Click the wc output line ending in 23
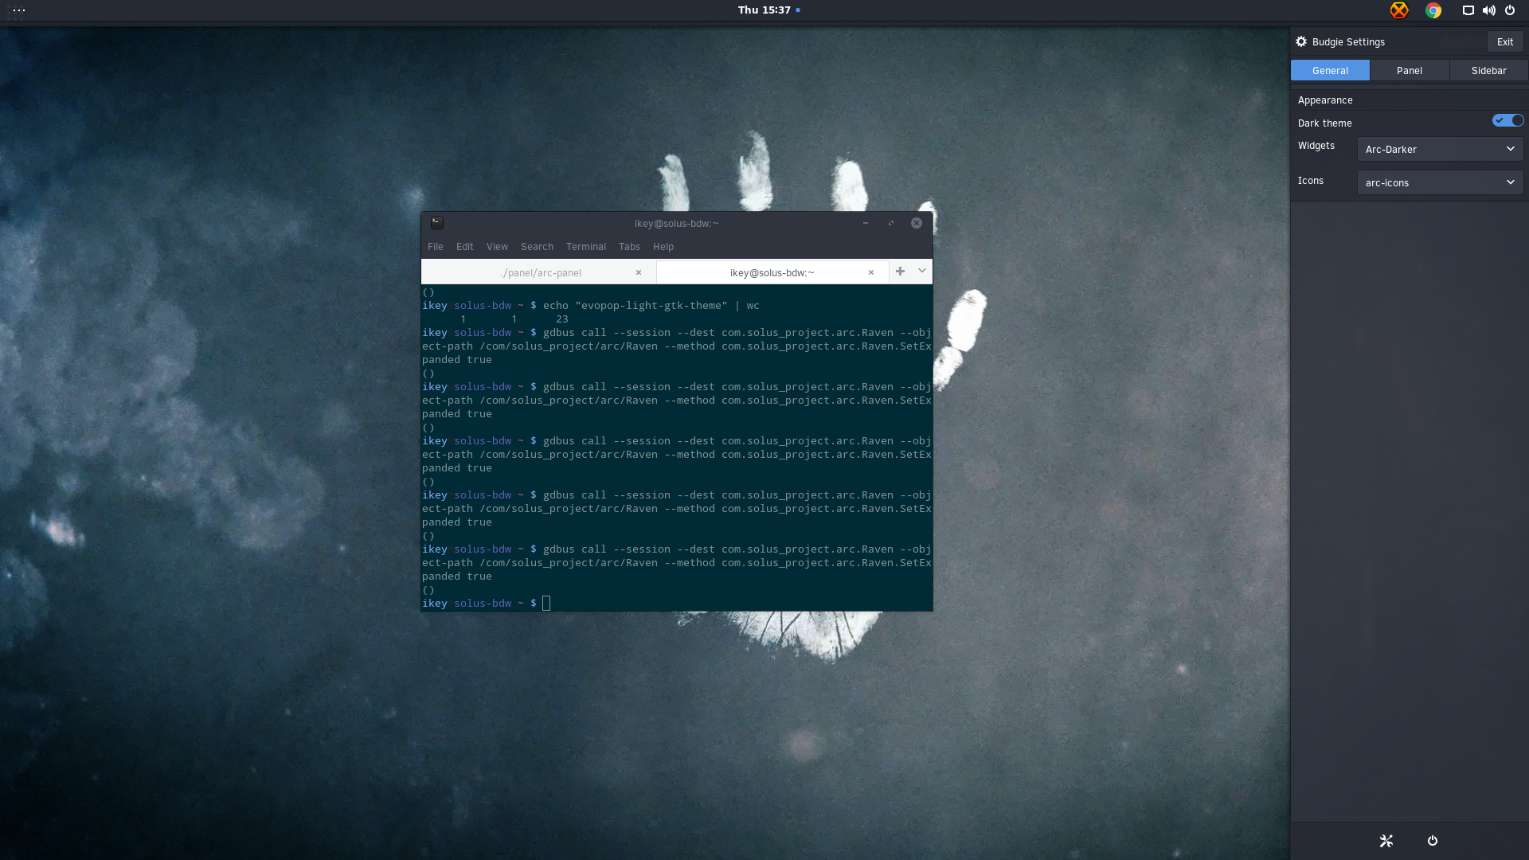Screen dimensions: 1529x860 tap(514, 319)
